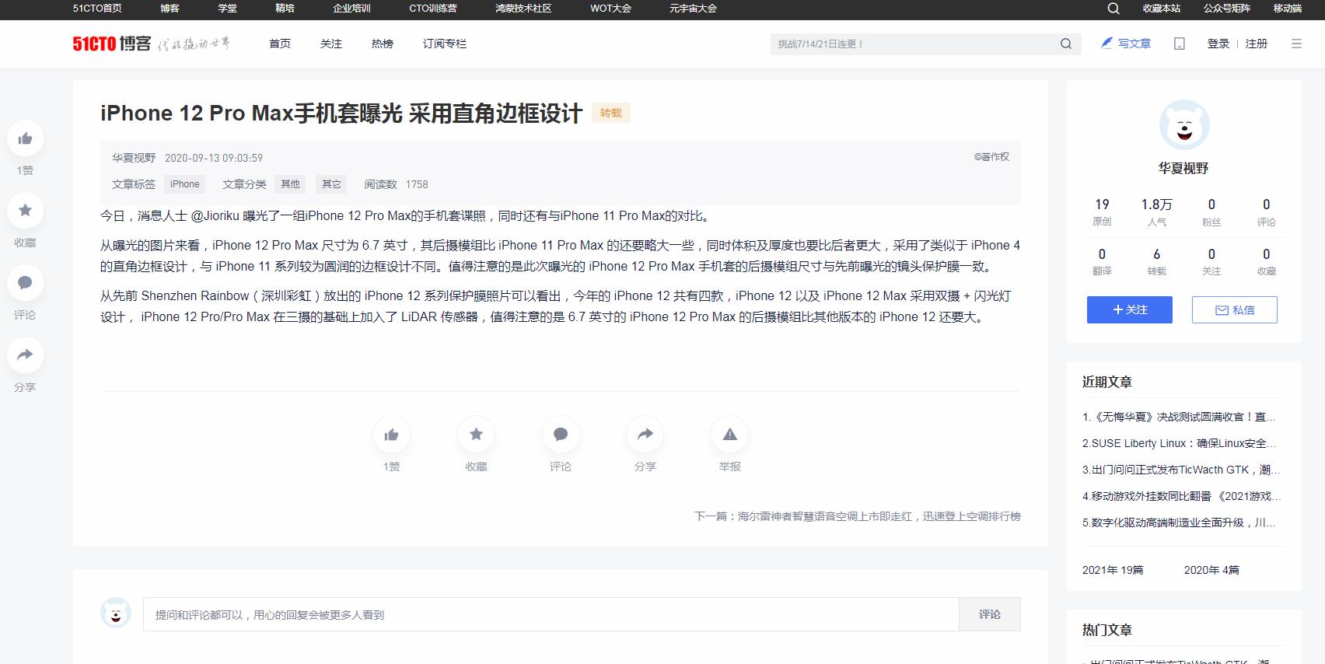Click the iPhone article tag
Viewport: 1325px width, 664px height.
(185, 184)
